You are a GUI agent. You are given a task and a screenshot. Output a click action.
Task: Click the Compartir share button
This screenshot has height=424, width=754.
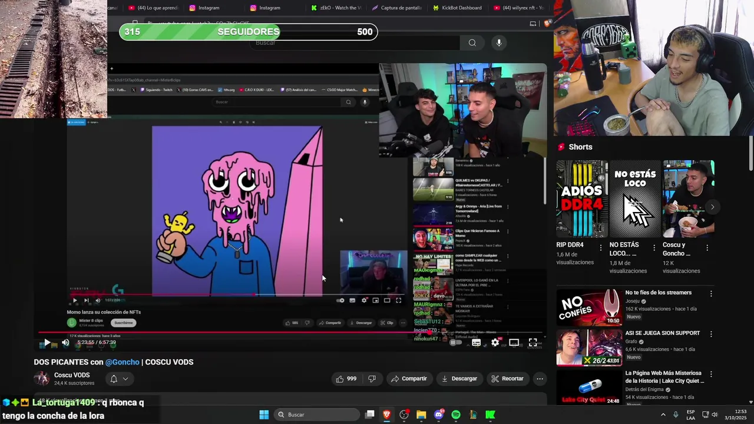(409, 379)
